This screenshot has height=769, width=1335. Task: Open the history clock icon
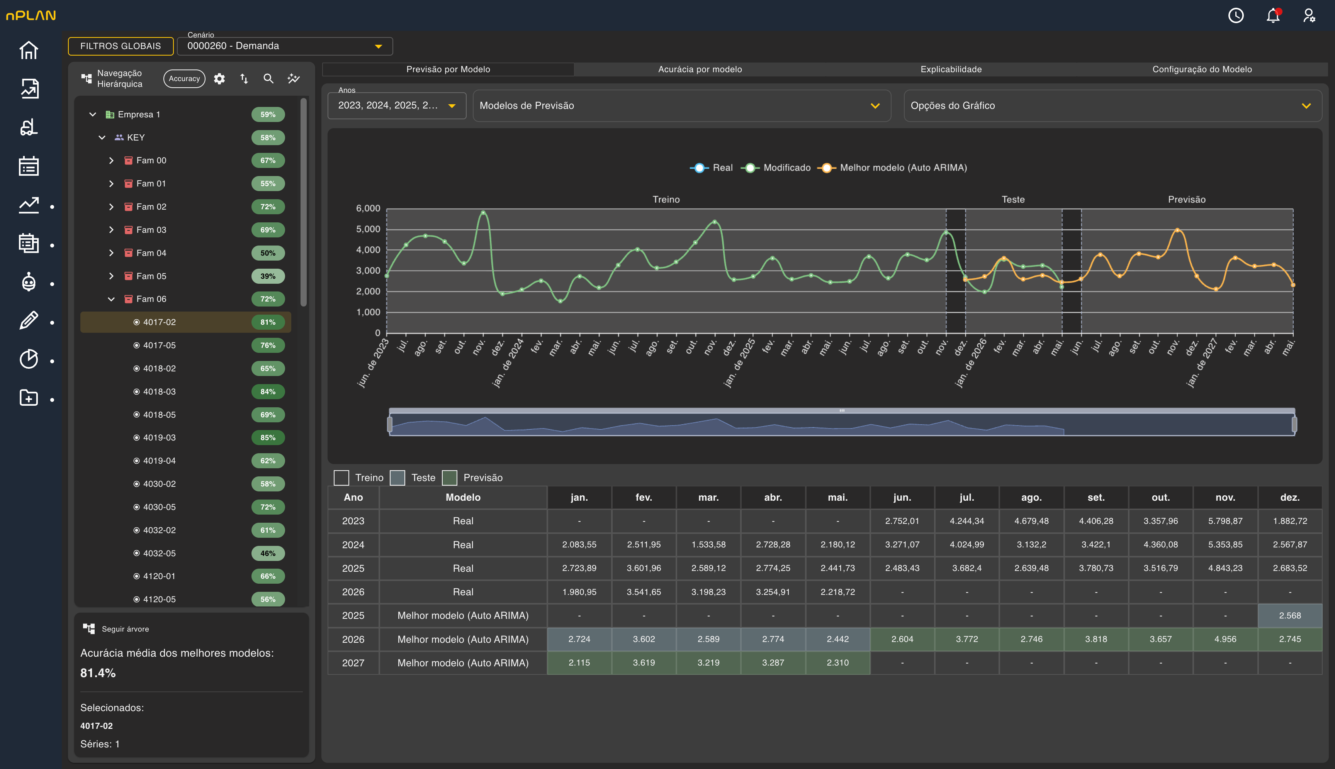pos(1236,15)
